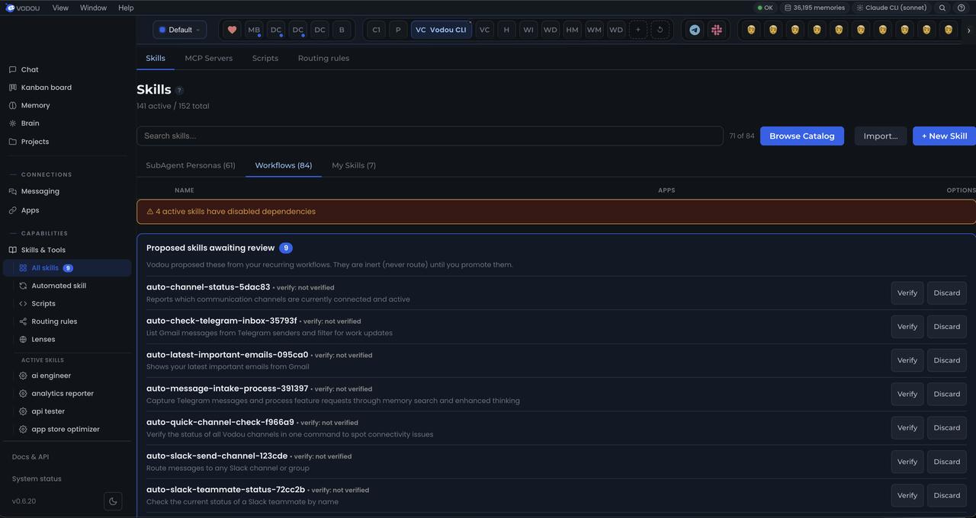The height and width of the screenshot is (518, 976).
Task: Open the app store optimizer skill
Action: tap(66, 429)
